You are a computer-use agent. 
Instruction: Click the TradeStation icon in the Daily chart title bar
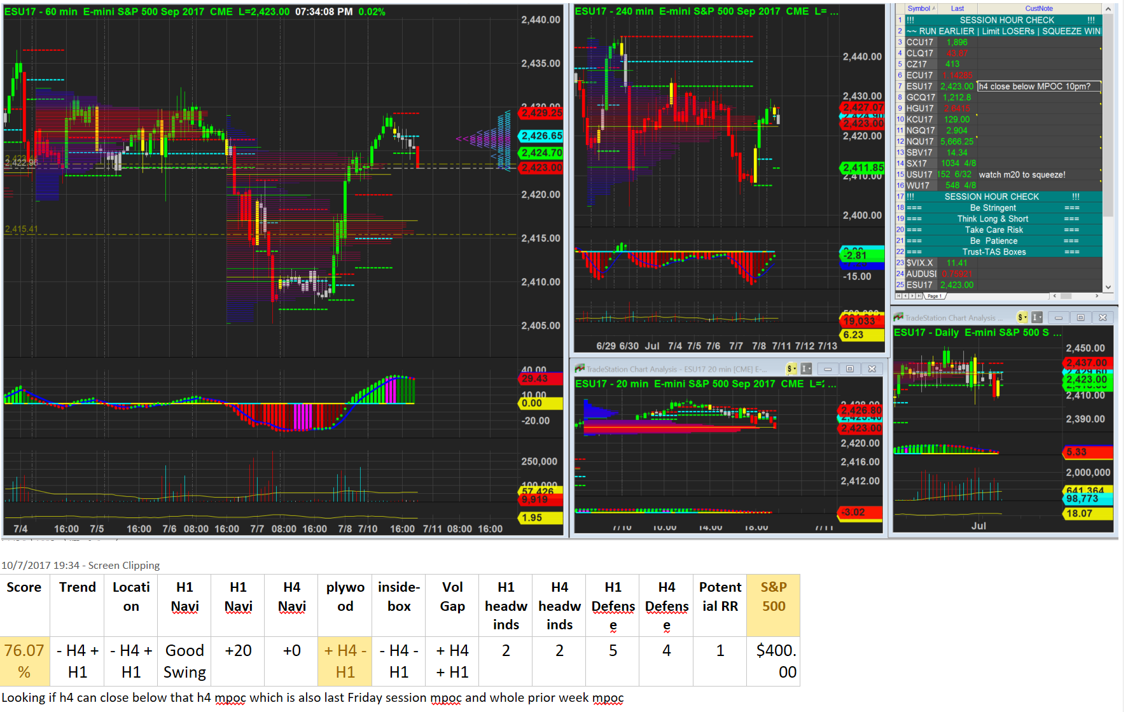tap(898, 318)
